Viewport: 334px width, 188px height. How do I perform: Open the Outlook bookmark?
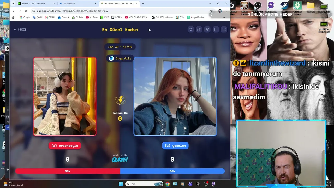pyautogui.click(x=63, y=17)
